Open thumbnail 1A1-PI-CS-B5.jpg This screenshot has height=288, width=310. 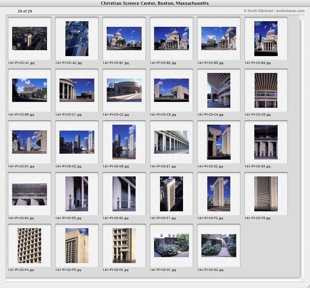[x=30, y=90]
